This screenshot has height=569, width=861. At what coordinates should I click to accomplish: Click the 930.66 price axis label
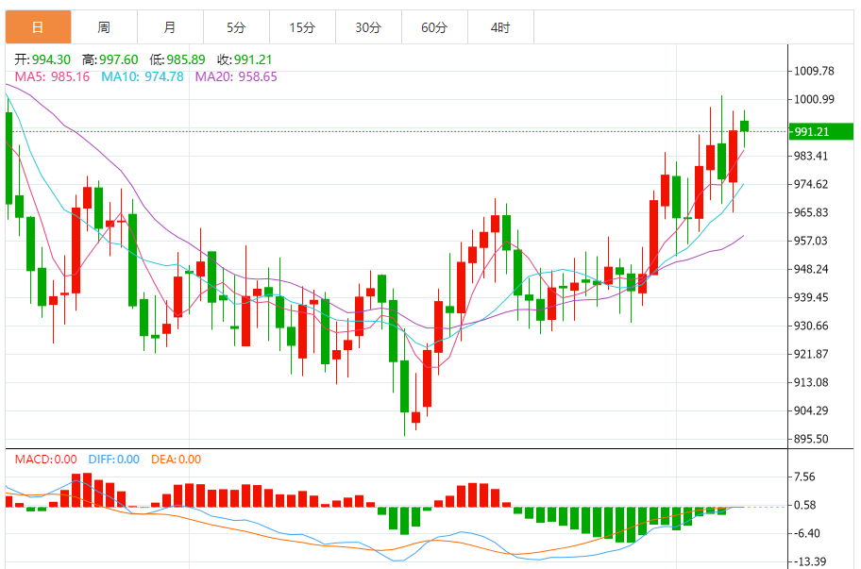tap(811, 326)
